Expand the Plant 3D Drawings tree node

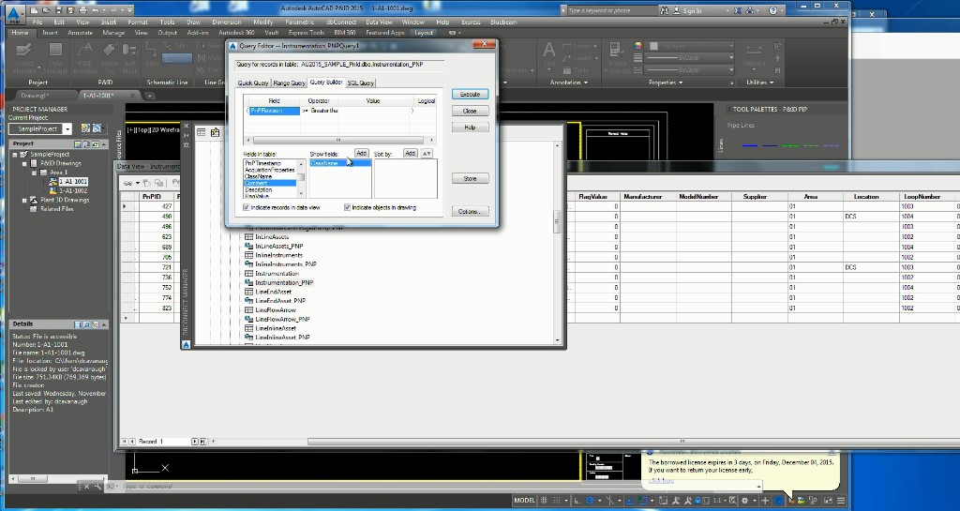pos(24,200)
